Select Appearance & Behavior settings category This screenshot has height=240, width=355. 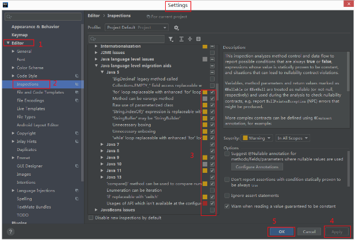pos(35,26)
